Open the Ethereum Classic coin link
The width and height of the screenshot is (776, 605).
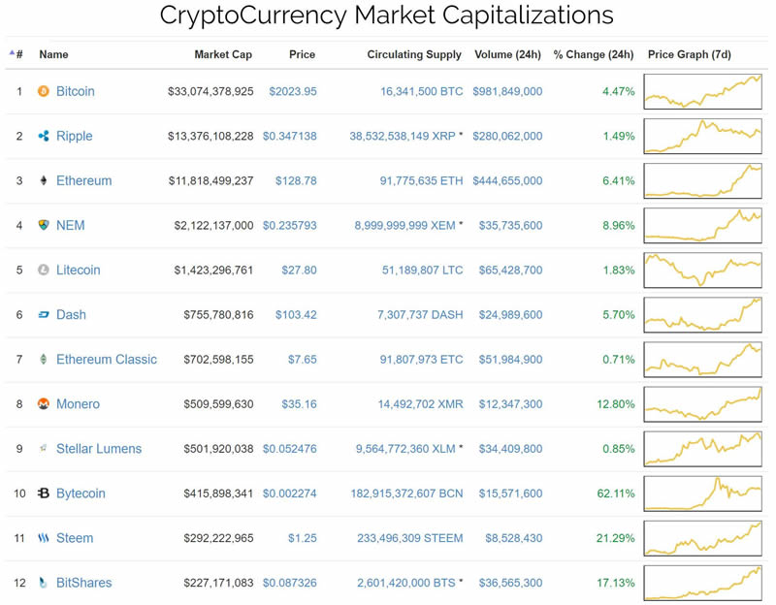tap(106, 359)
